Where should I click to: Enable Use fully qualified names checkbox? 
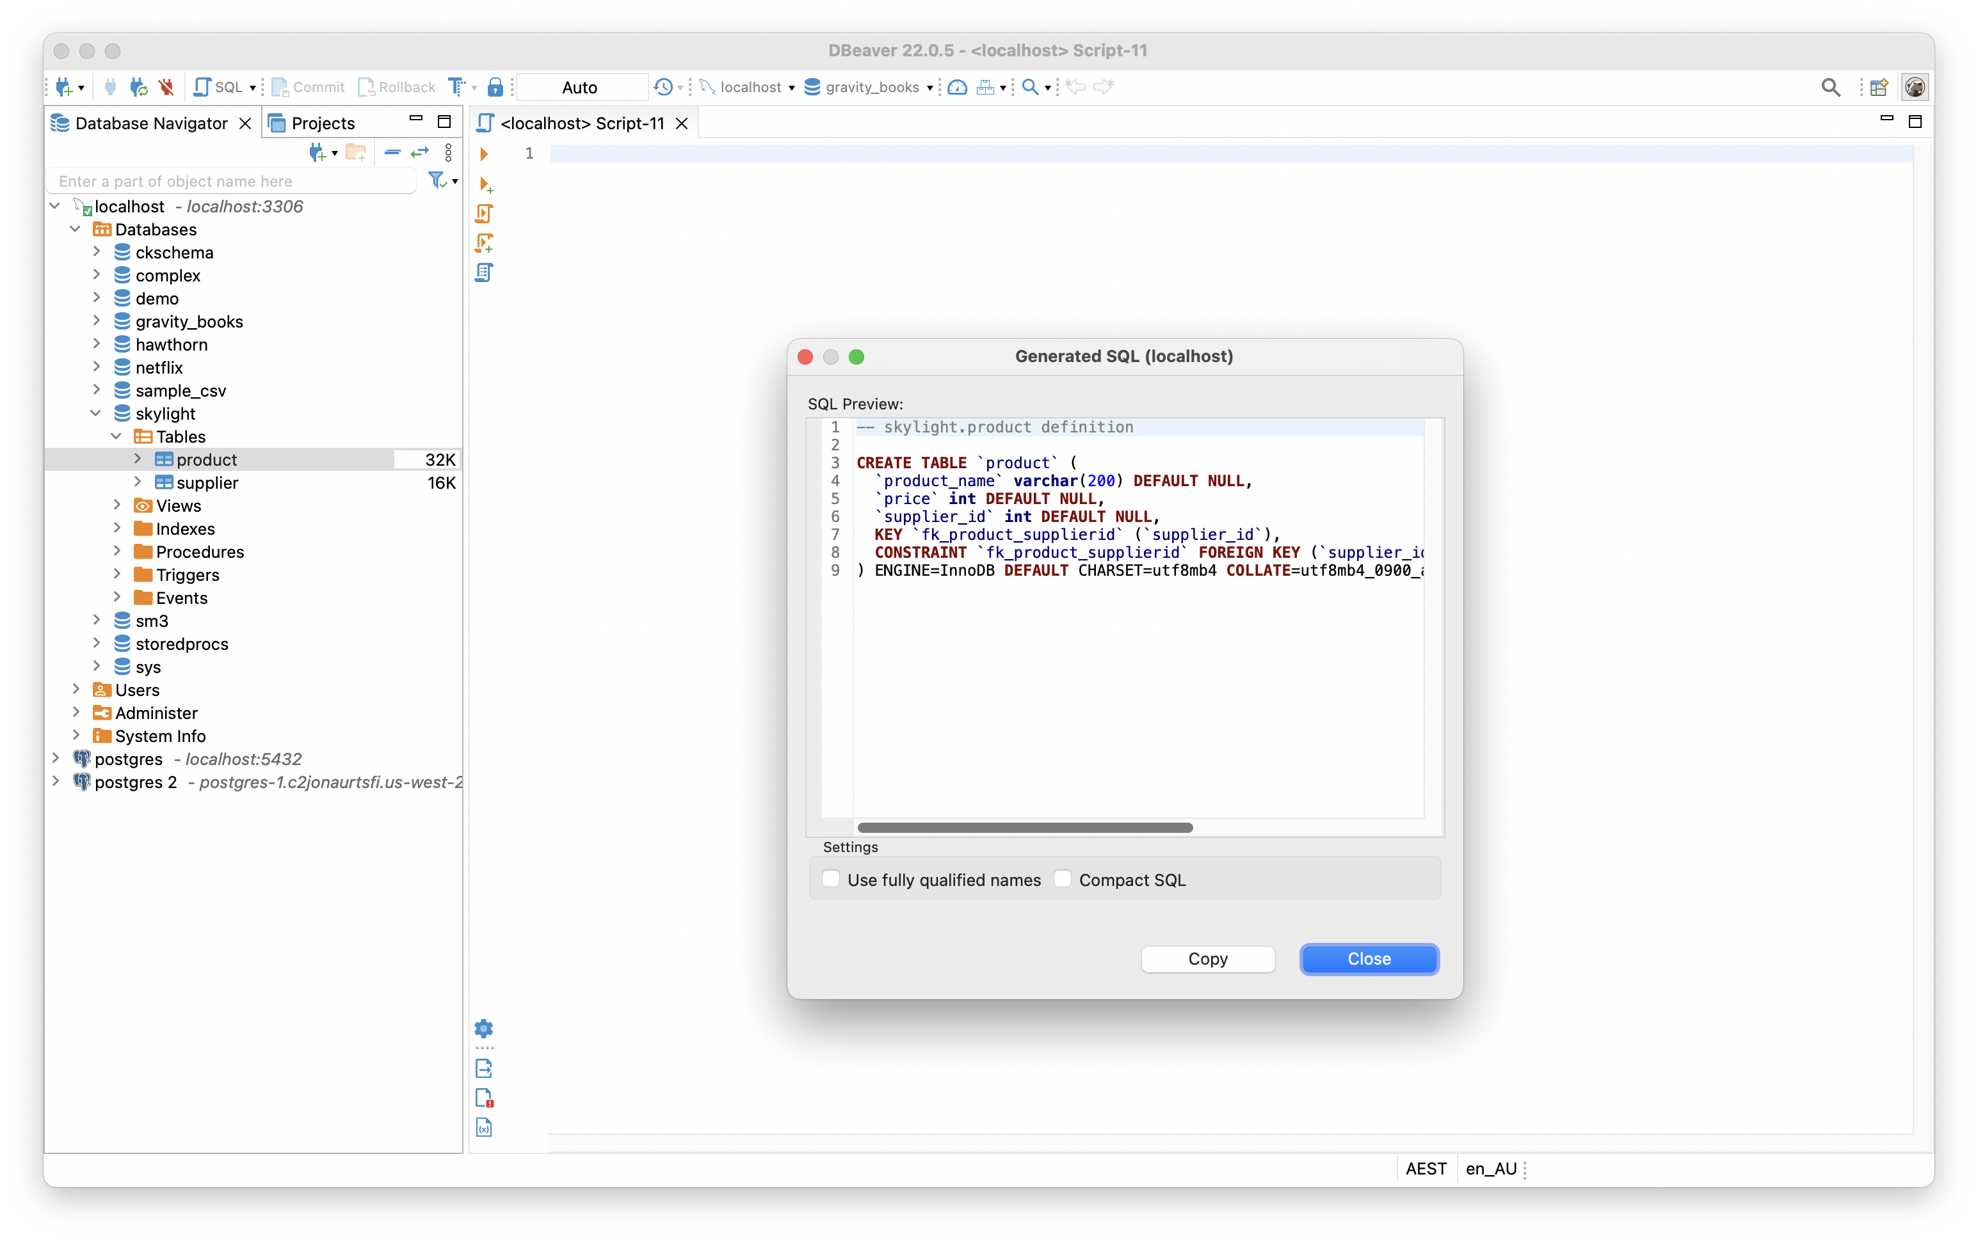coord(831,879)
